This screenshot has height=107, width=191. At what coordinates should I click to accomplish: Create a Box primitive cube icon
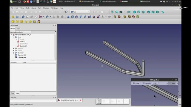(13, 22)
